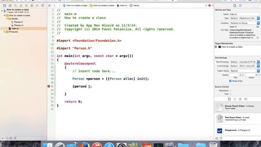This screenshot has width=261, height=147.
Task: Show the File Template library
Action: coord(229,99)
